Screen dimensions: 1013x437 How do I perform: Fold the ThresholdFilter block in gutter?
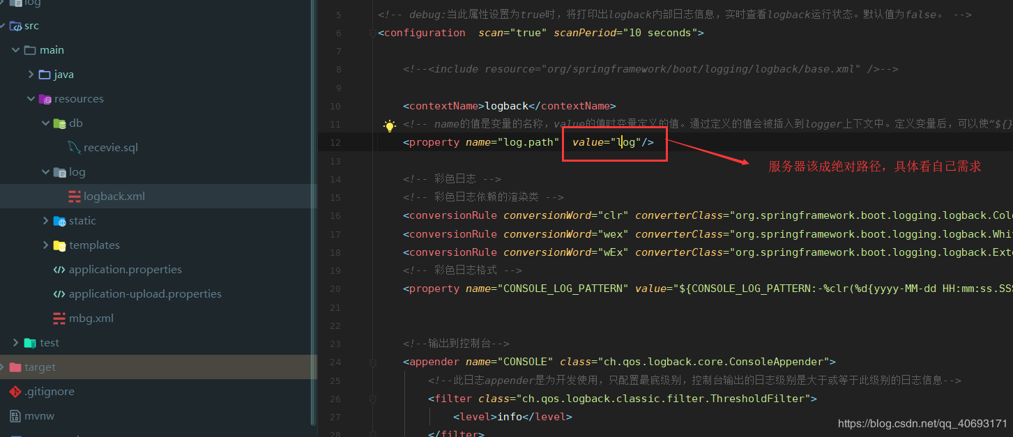click(373, 399)
